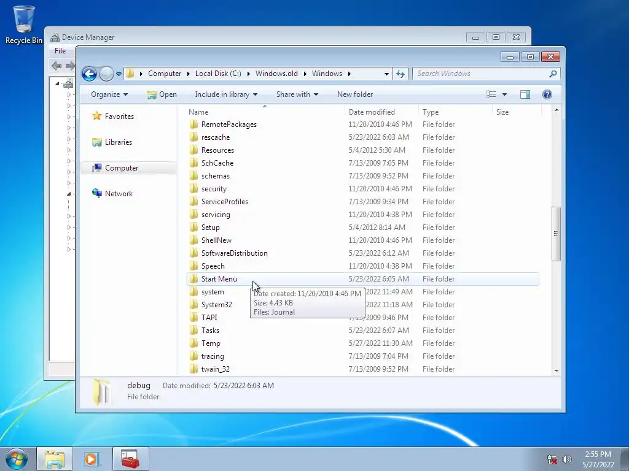629x471 pixels.
Task: Click the Help question mark icon
Action: (547, 94)
